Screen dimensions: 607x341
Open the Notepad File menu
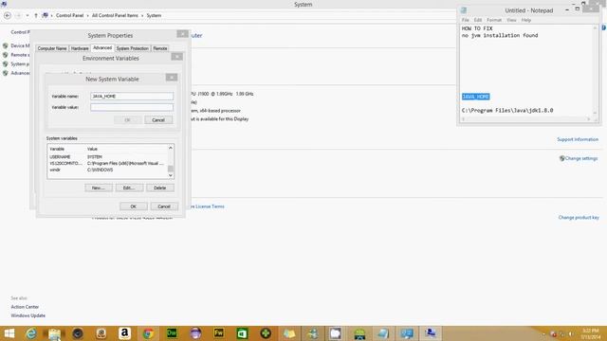click(x=466, y=20)
